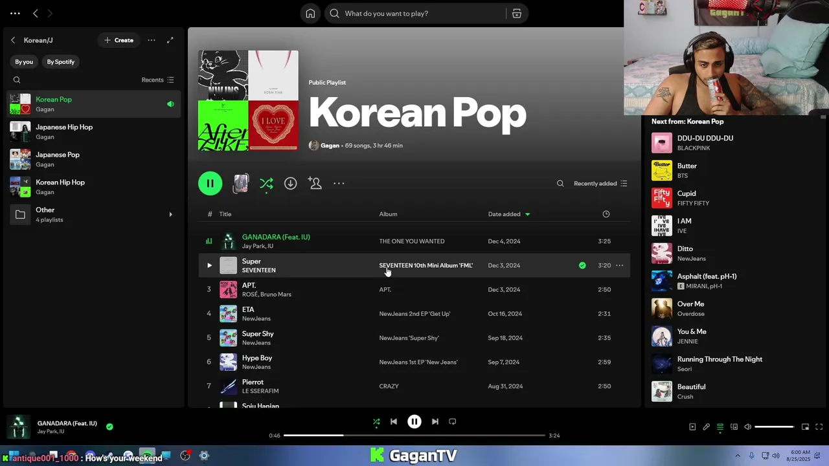This screenshot has width=829, height=466.
Task: Open the Create menu
Action: click(x=119, y=40)
